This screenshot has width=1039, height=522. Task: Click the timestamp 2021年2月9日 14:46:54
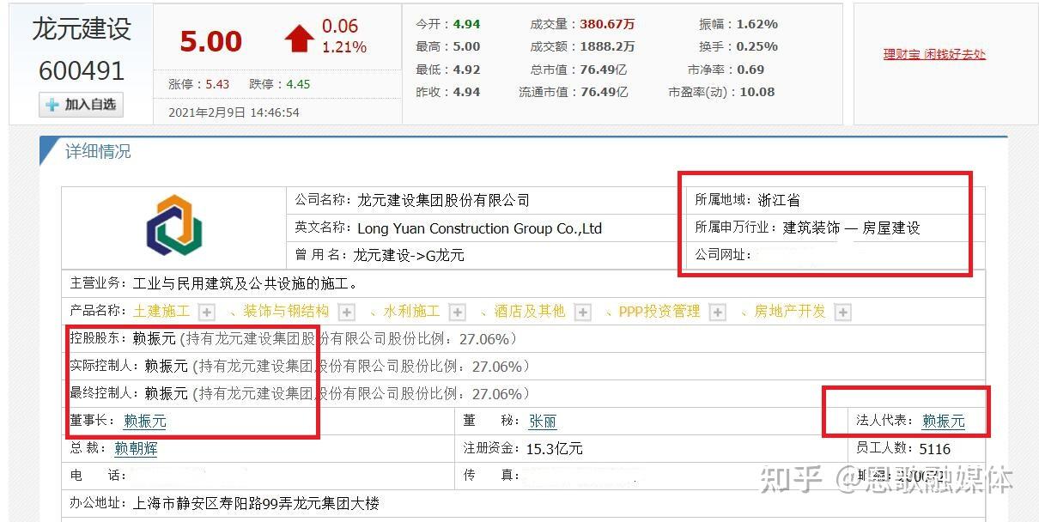[234, 112]
